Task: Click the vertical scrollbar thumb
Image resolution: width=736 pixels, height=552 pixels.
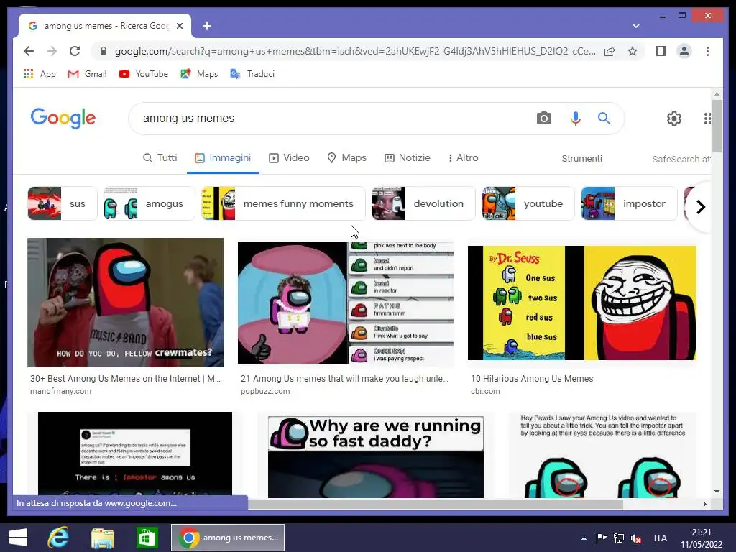Action: click(717, 126)
